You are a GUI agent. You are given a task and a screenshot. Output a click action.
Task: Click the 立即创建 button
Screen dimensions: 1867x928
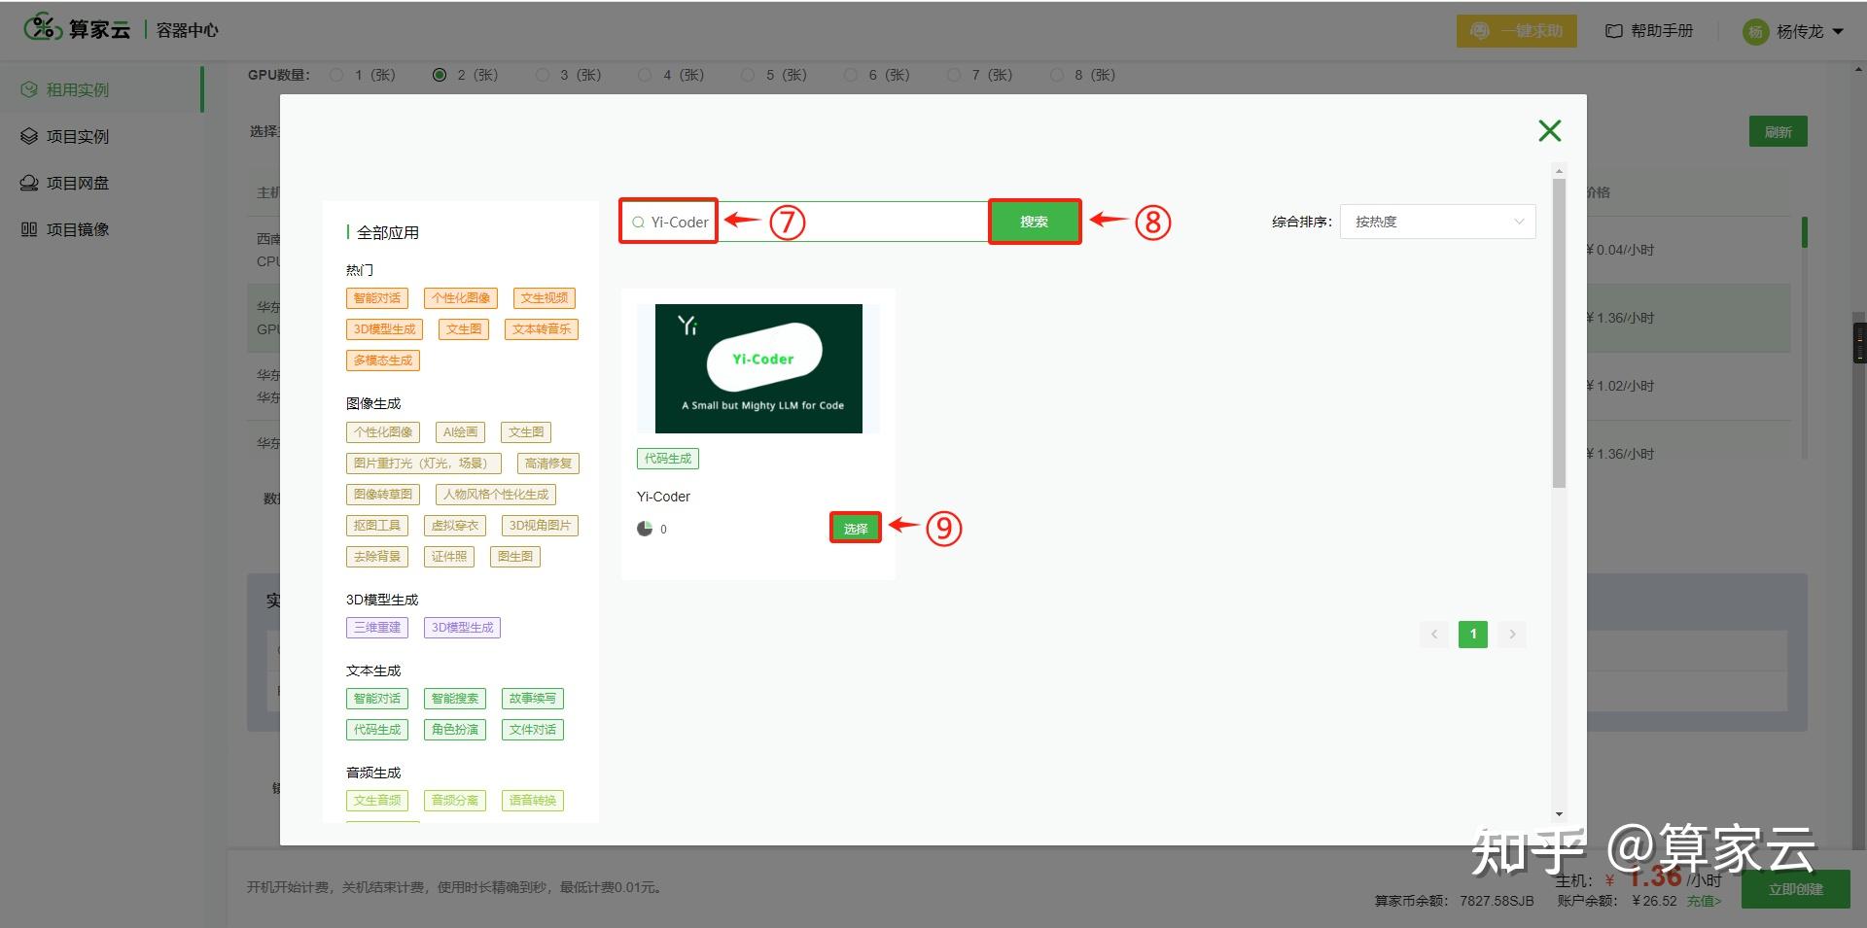click(x=1795, y=889)
